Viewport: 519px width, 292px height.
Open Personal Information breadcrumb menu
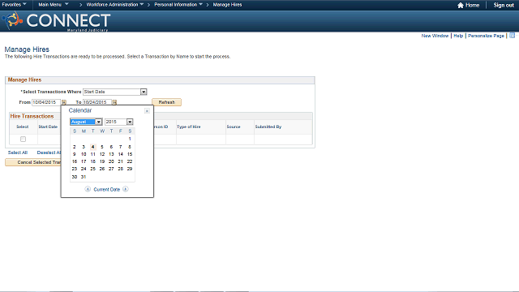pos(178,5)
